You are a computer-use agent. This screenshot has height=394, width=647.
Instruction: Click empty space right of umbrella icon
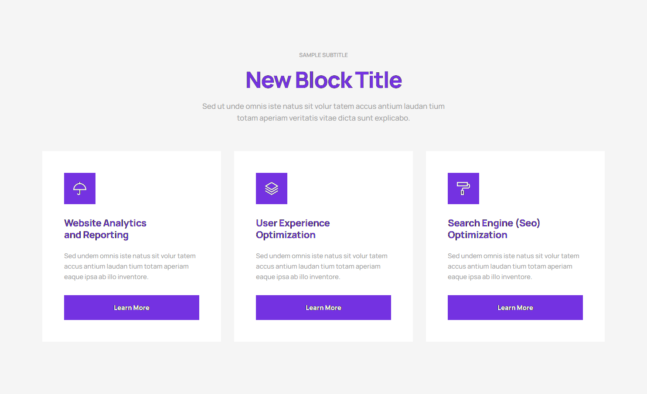pos(153,189)
